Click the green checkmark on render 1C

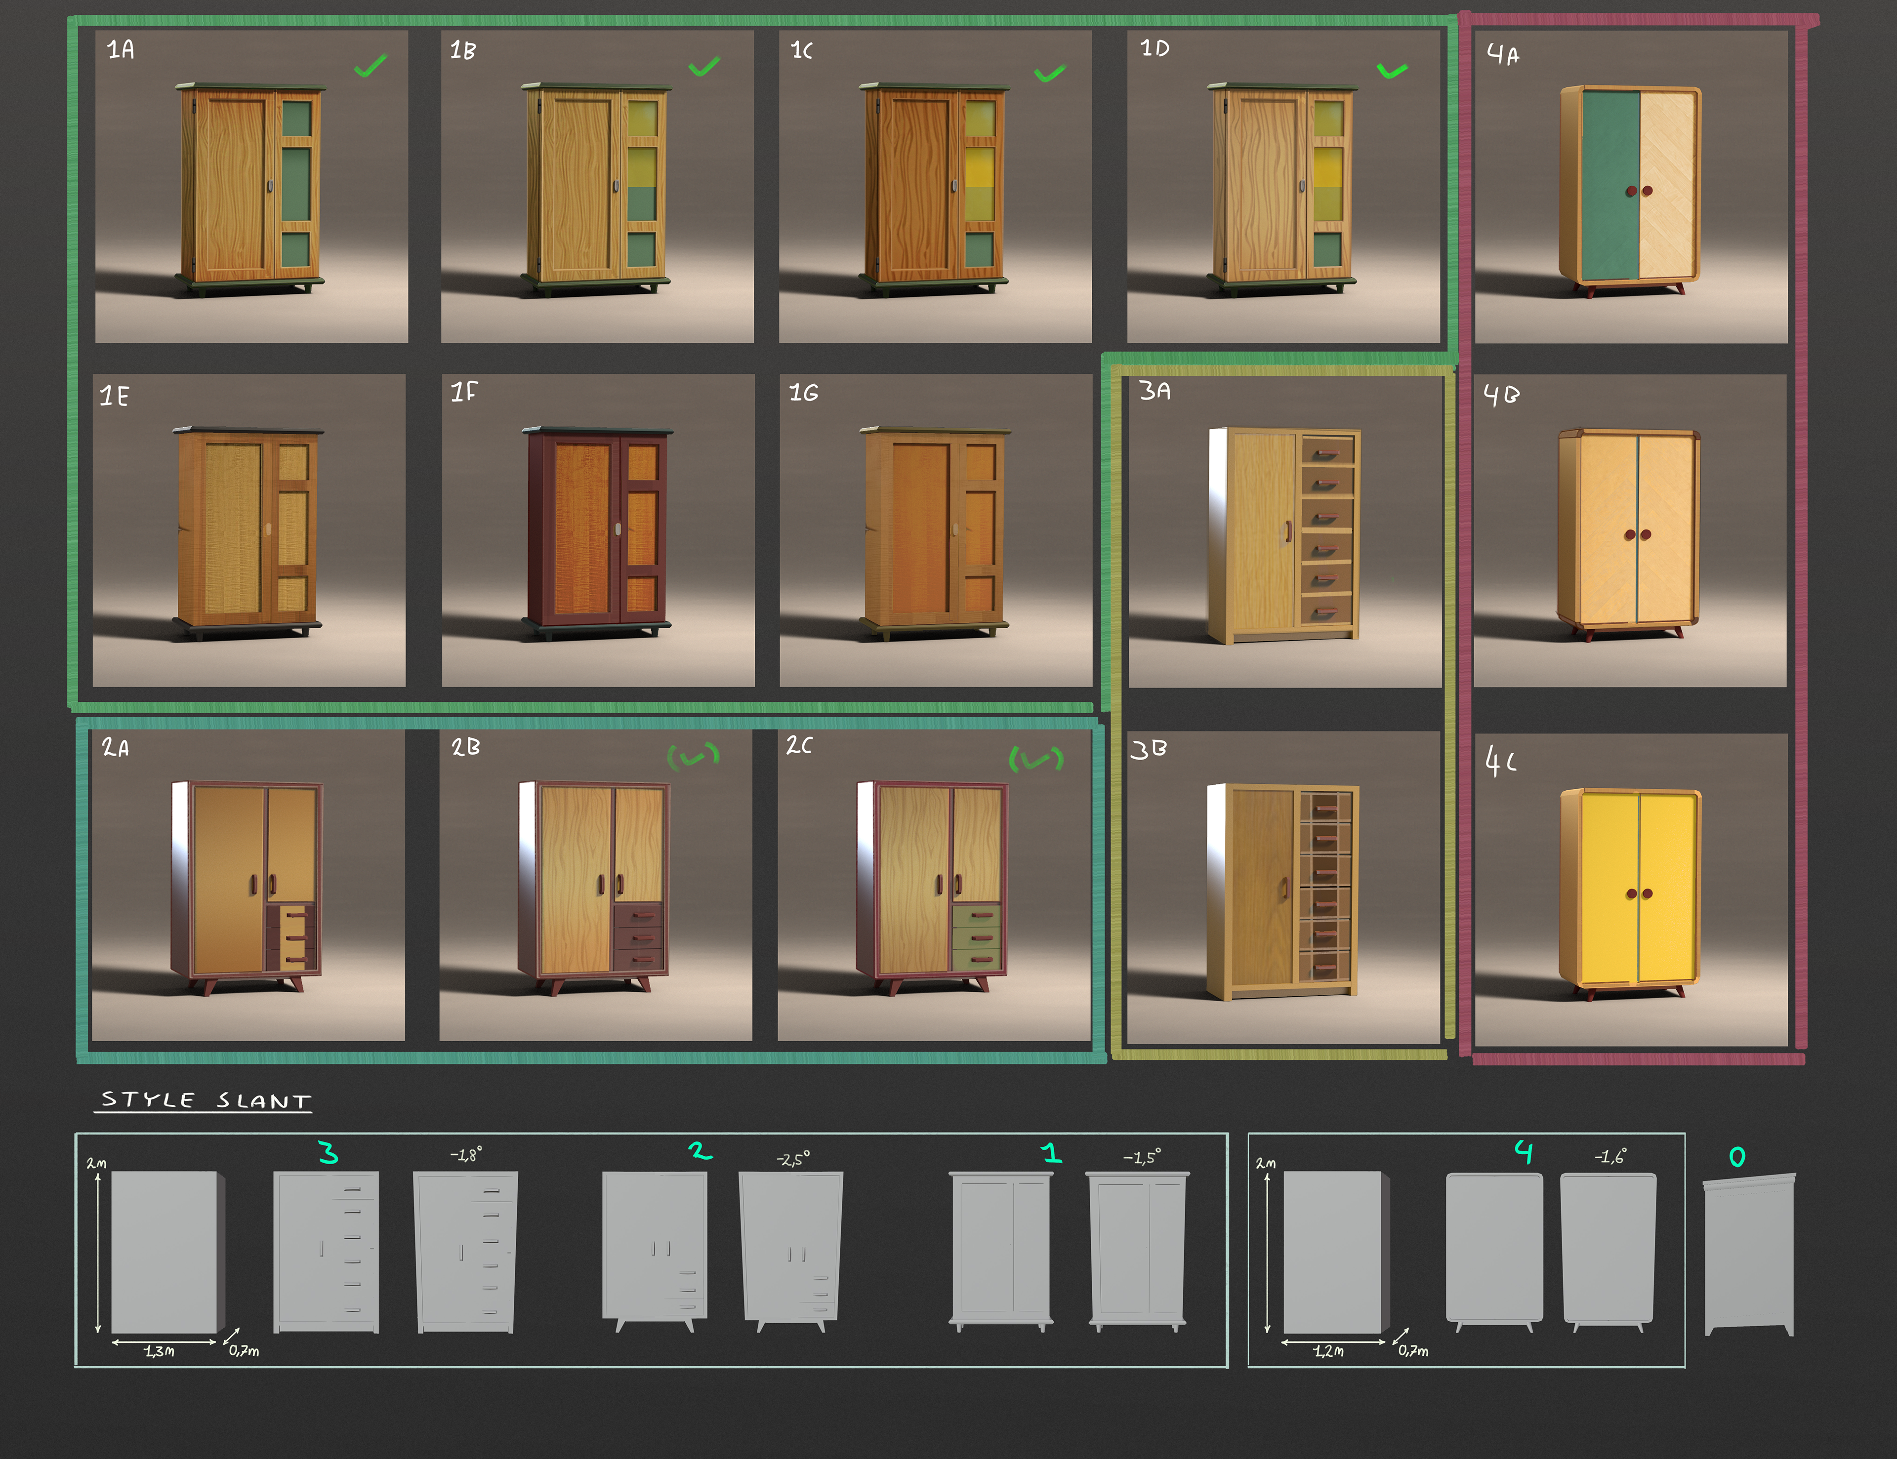click(x=1050, y=73)
